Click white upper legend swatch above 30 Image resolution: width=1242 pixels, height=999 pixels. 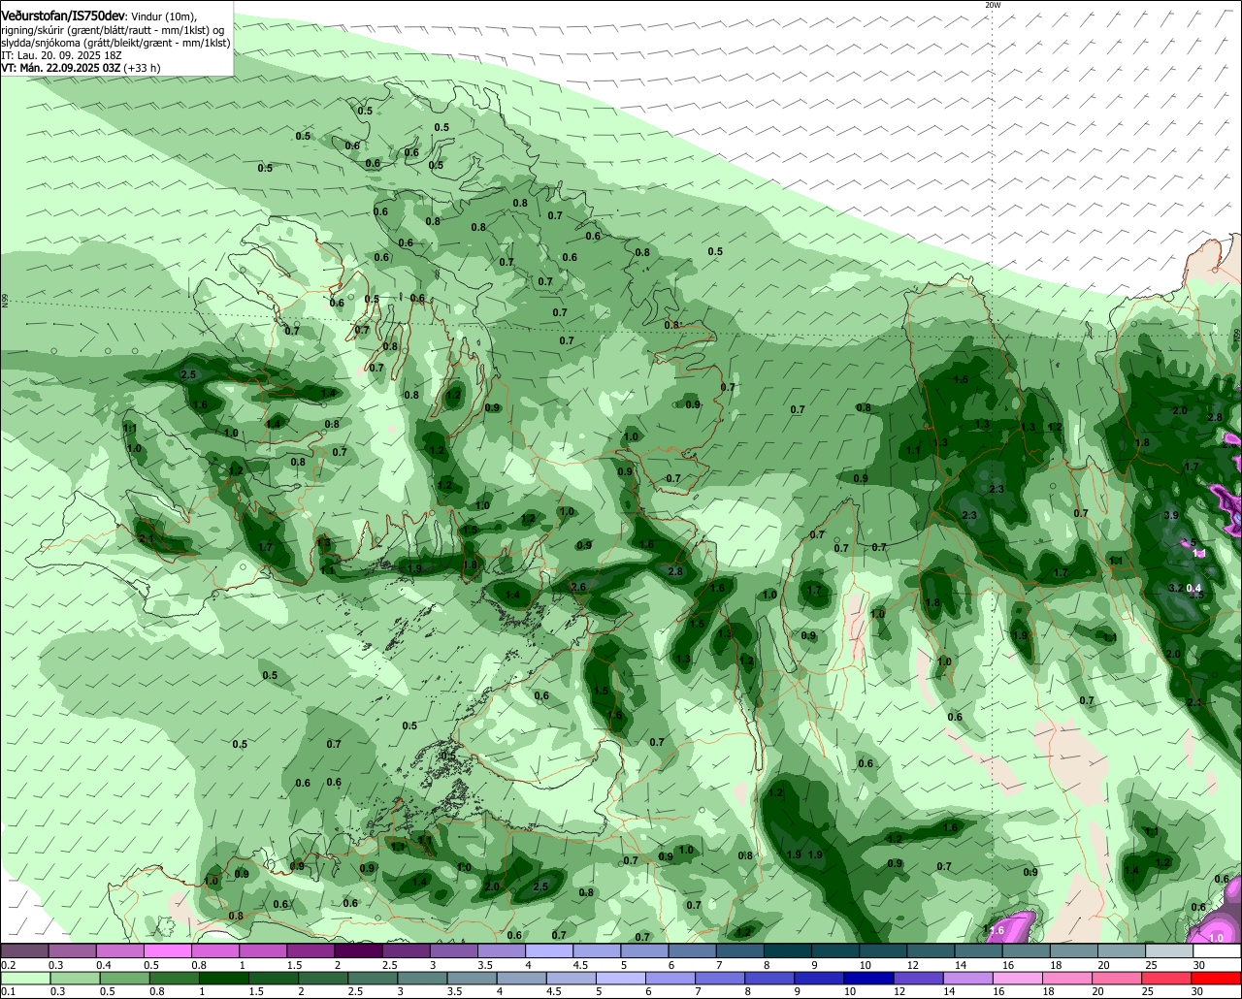1218,951
